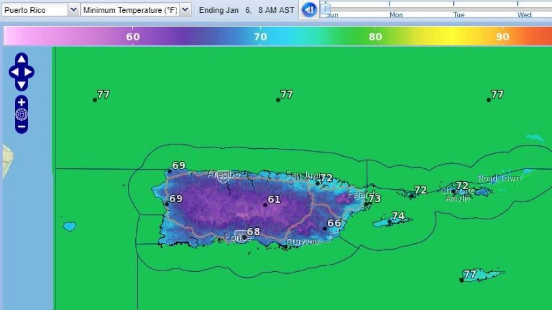Jump to Wed on the timeline

pos(524,15)
